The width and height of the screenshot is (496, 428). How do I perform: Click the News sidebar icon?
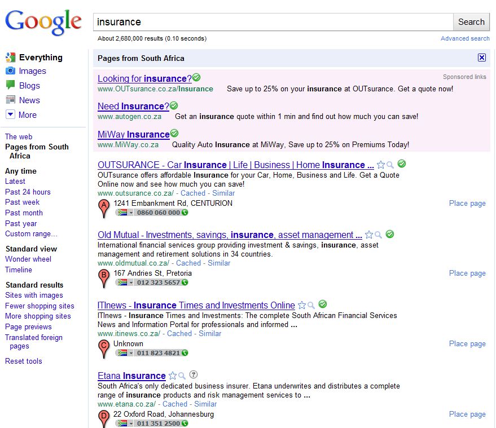point(10,100)
